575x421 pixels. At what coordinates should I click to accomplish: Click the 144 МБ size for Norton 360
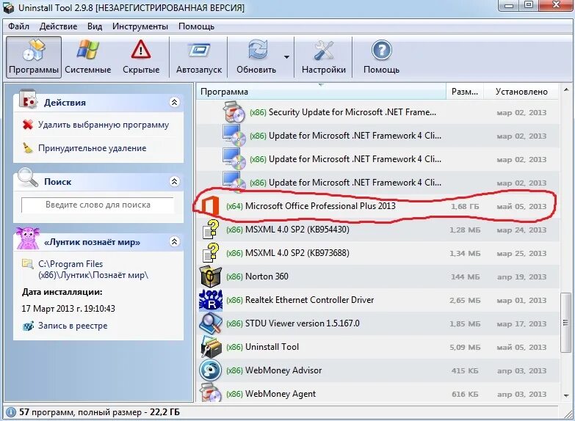tap(465, 277)
